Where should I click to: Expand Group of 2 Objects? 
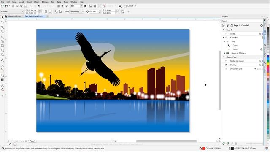tap(225, 53)
